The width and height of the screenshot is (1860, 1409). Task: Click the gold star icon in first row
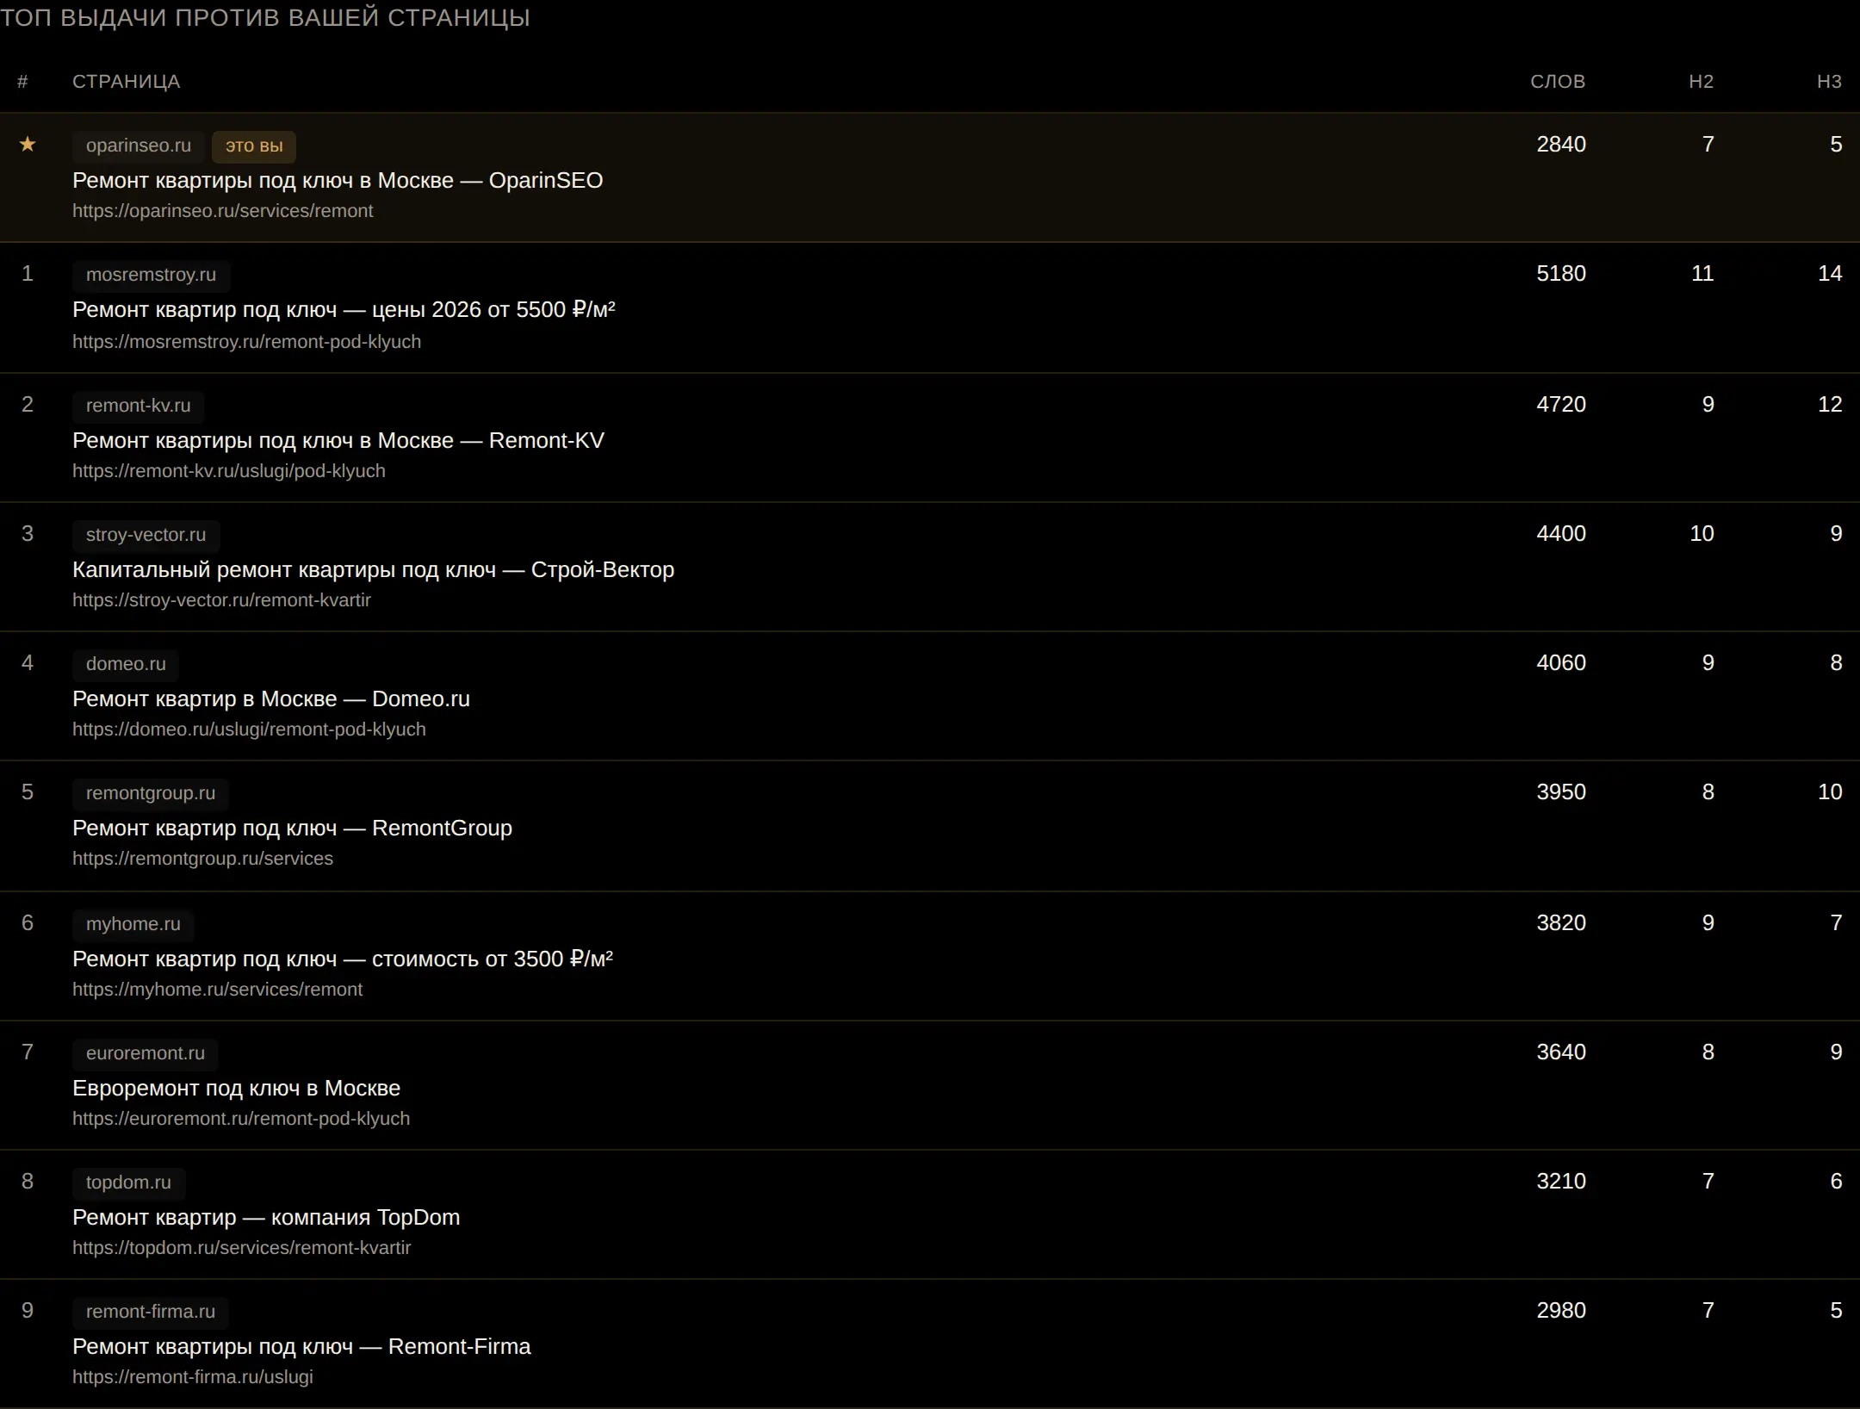point(28,144)
